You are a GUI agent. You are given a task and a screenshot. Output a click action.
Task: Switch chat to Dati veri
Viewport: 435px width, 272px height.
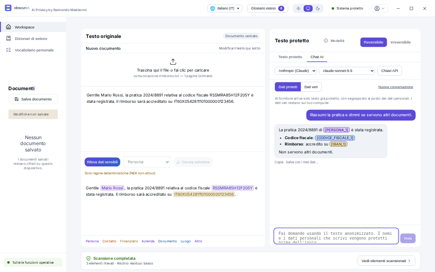tap(311, 87)
